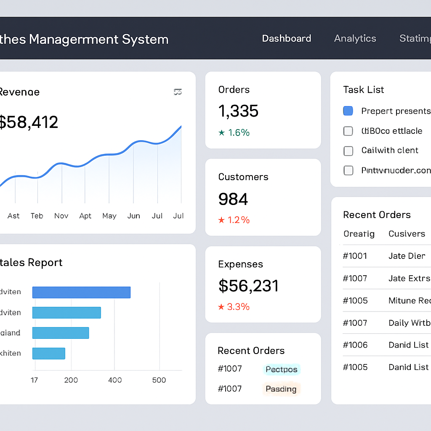Click the Customers card title
Viewport: 431px width, 431px height.
[x=243, y=177]
